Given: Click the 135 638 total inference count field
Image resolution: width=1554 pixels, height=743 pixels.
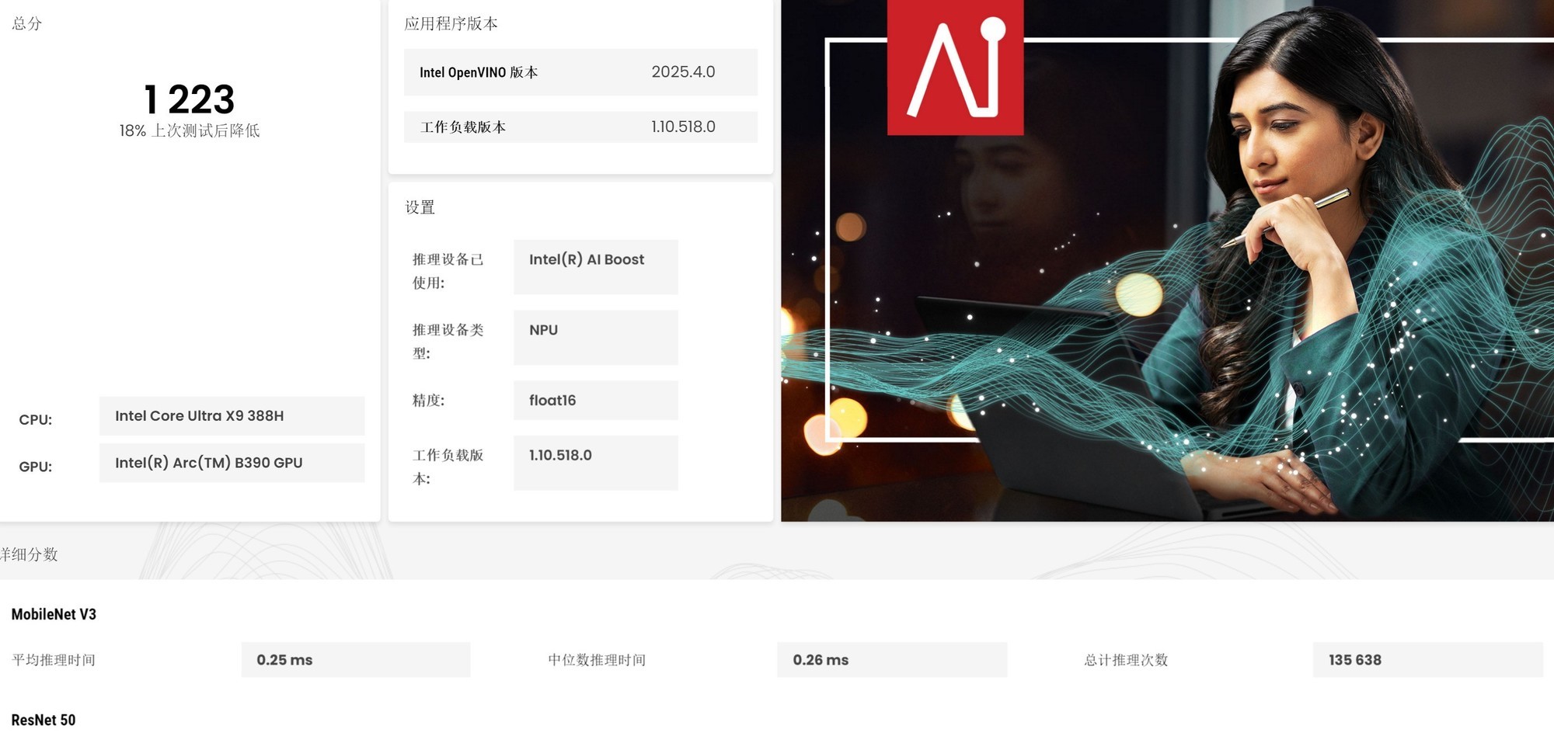Looking at the screenshot, I should pyautogui.click(x=1428, y=659).
